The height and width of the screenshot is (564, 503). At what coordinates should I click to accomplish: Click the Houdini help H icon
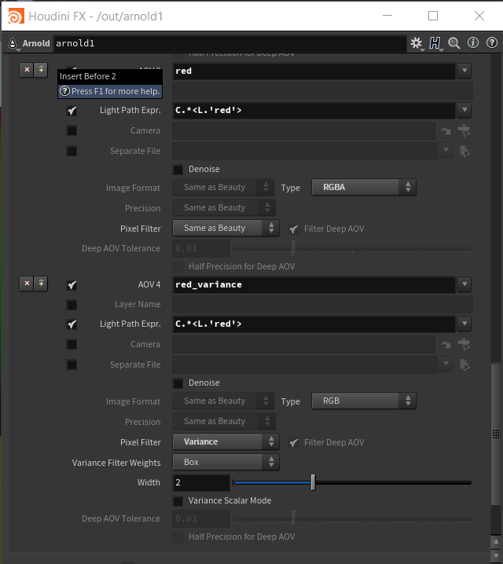pos(435,43)
